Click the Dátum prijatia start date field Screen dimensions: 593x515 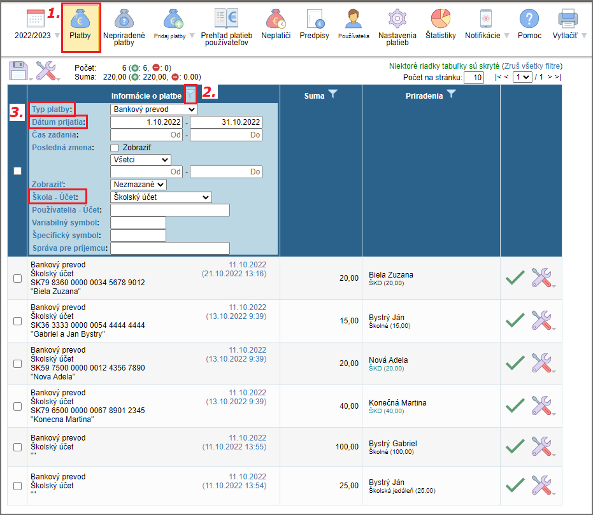click(x=146, y=122)
